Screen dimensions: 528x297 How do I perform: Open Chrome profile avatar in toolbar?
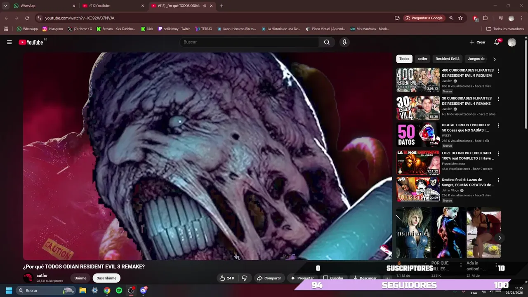(511, 18)
